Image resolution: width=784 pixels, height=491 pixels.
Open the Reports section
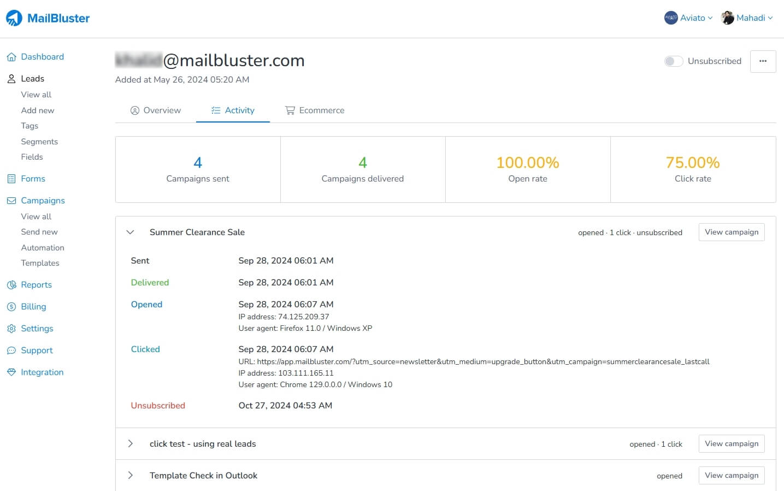click(x=36, y=284)
